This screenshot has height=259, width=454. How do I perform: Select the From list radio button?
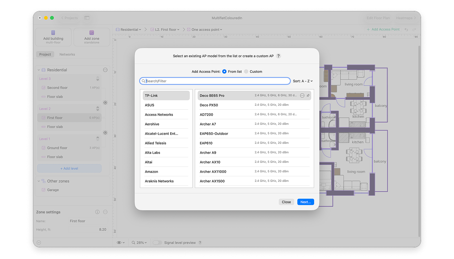(x=224, y=72)
